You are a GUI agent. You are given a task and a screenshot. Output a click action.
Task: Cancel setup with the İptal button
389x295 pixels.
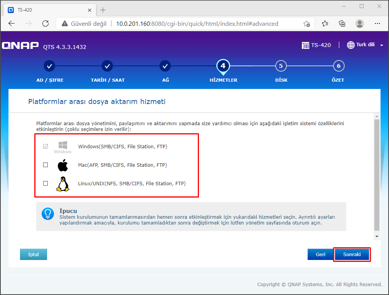coord(34,255)
